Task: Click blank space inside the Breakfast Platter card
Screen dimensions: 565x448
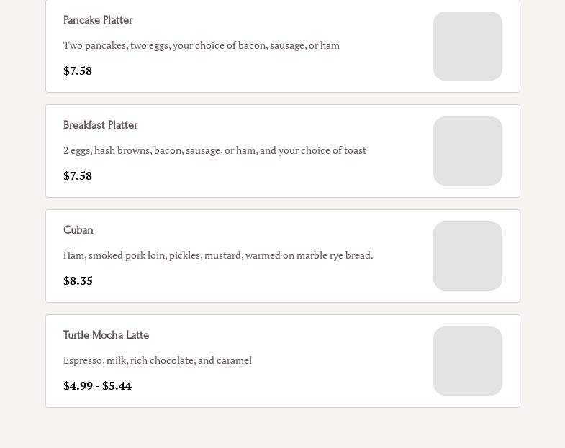Action: click(x=288, y=177)
